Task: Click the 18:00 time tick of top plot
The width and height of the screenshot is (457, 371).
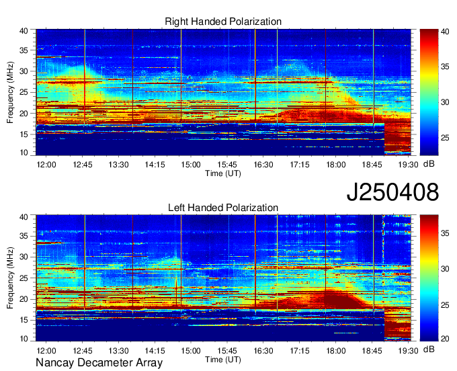Action: [336, 165]
